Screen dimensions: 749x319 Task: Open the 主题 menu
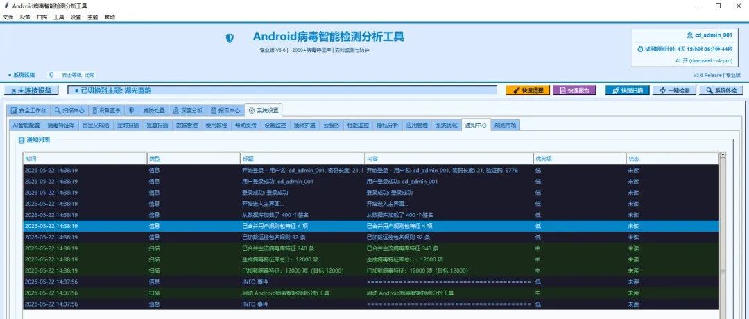pos(93,17)
